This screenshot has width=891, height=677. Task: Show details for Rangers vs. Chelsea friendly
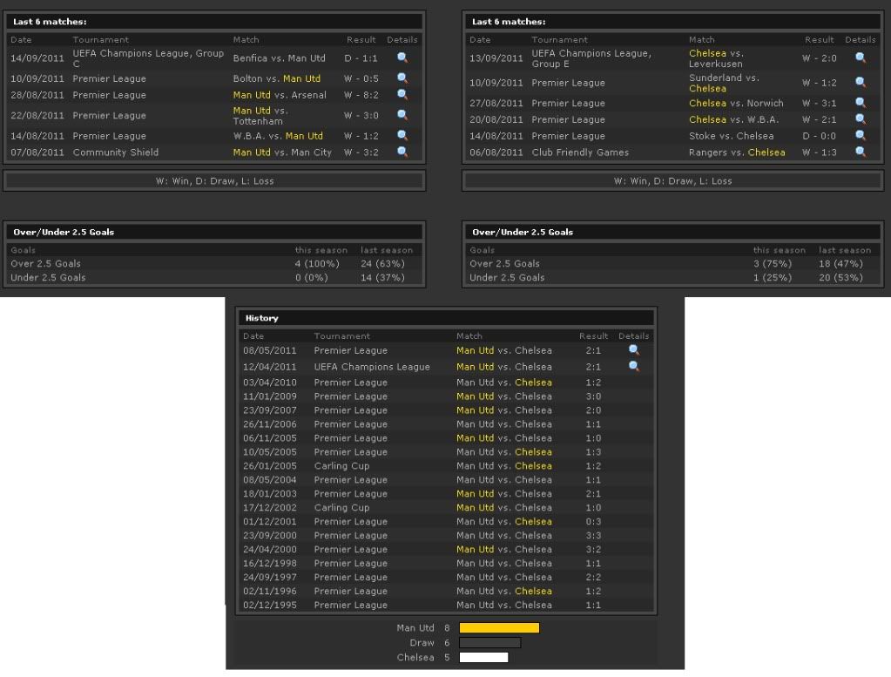[x=861, y=152]
